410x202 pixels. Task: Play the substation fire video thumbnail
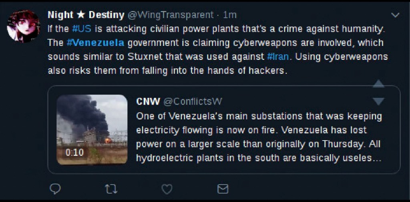(x=92, y=129)
